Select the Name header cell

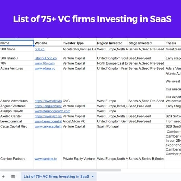point(17,43)
